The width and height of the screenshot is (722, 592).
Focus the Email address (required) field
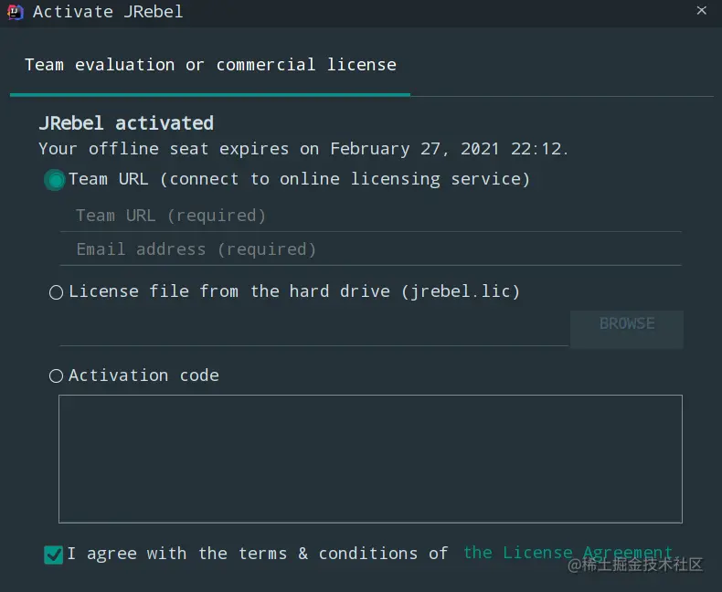click(x=371, y=249)
